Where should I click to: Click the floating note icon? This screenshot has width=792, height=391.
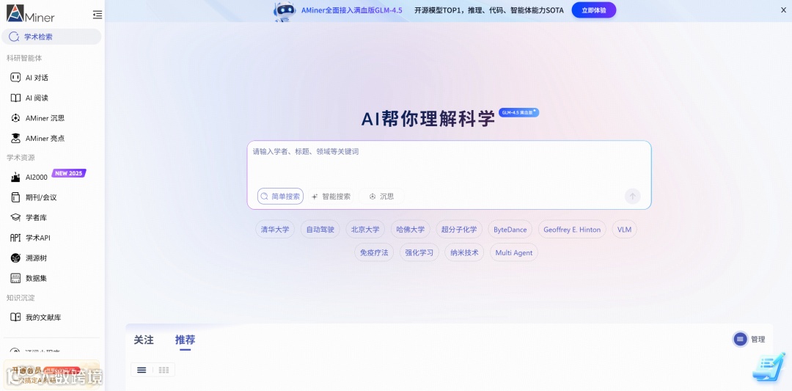point(769,368)
